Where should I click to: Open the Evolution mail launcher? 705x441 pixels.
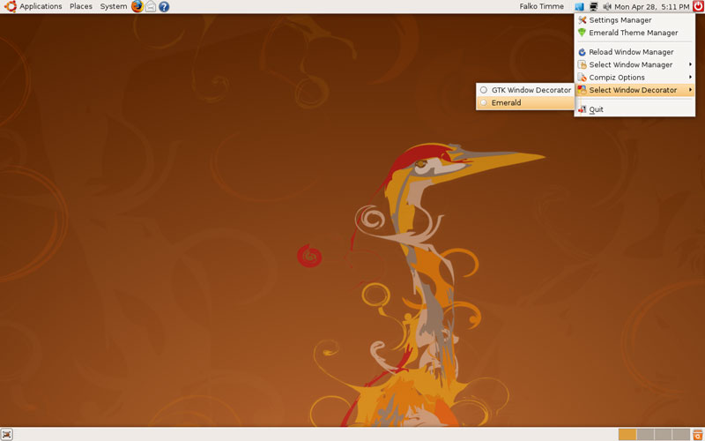[x=151, y=6]
